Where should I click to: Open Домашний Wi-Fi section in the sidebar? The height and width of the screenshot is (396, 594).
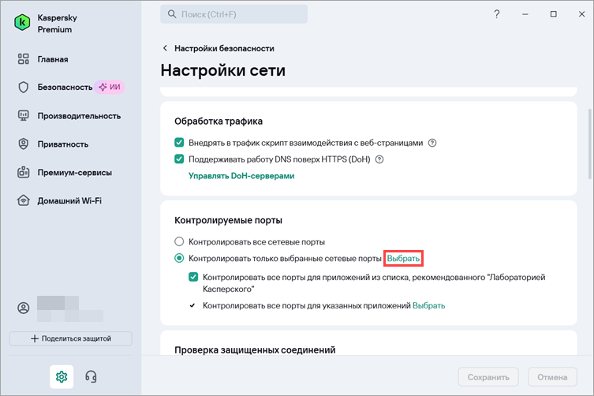(69, 200)
